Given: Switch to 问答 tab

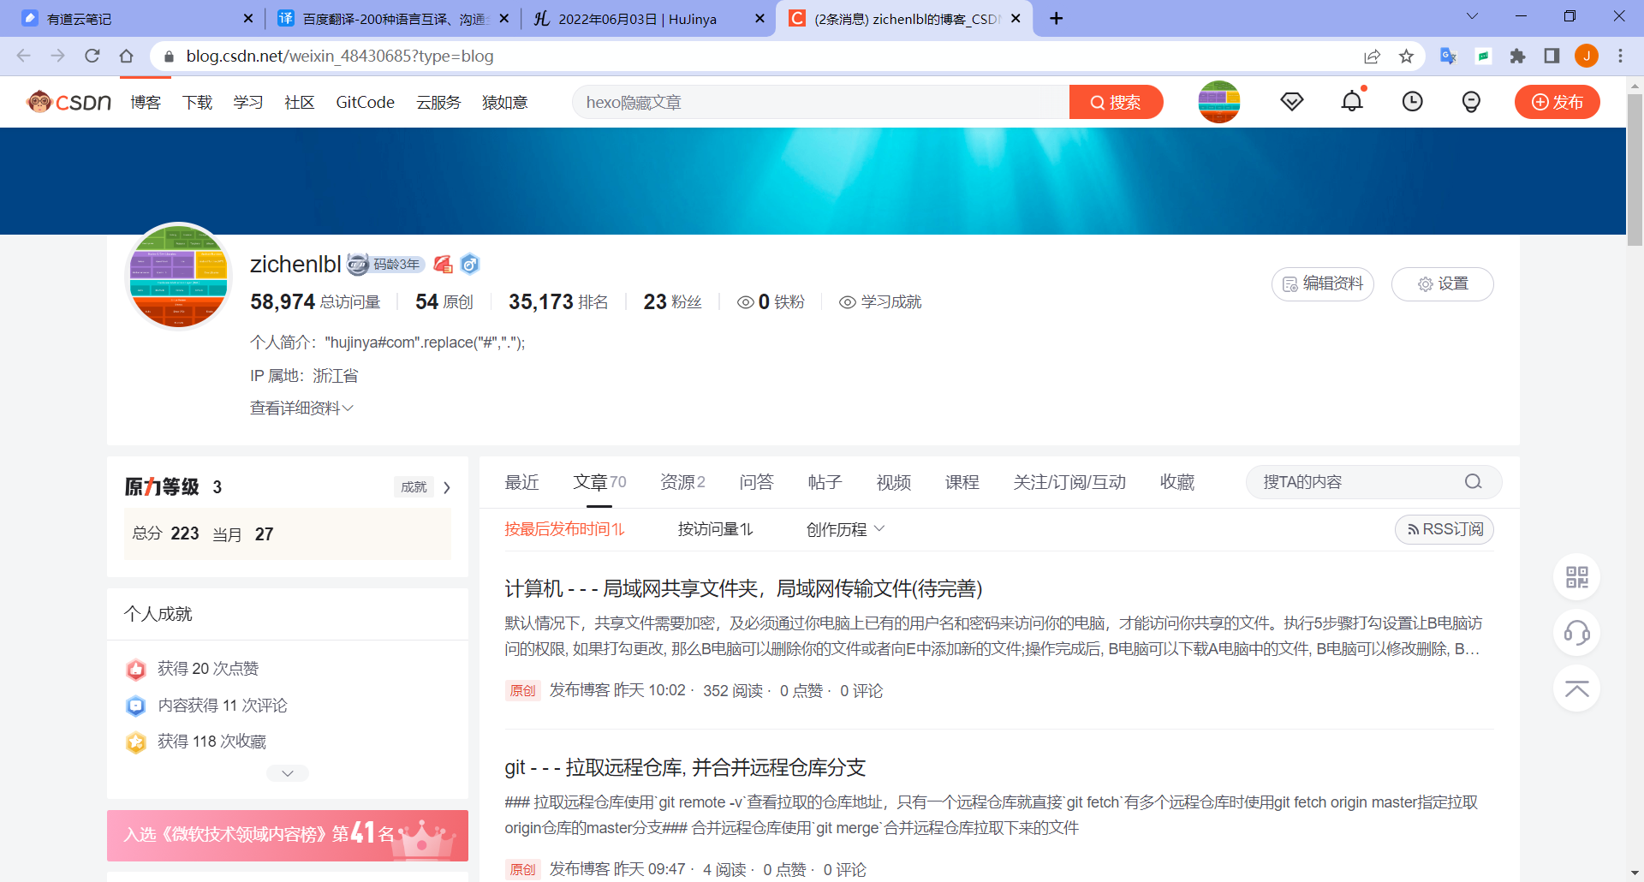Looking at the screenshot, I should click(x=756, y=482).
